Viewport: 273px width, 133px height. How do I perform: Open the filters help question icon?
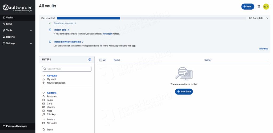point(90,60)
